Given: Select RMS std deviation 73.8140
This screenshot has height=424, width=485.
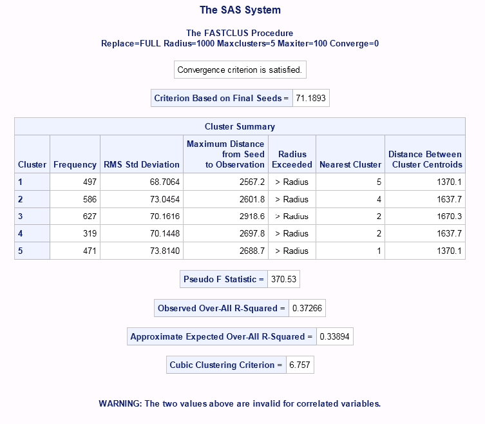Looking at the screenshot, I should 142,251.
